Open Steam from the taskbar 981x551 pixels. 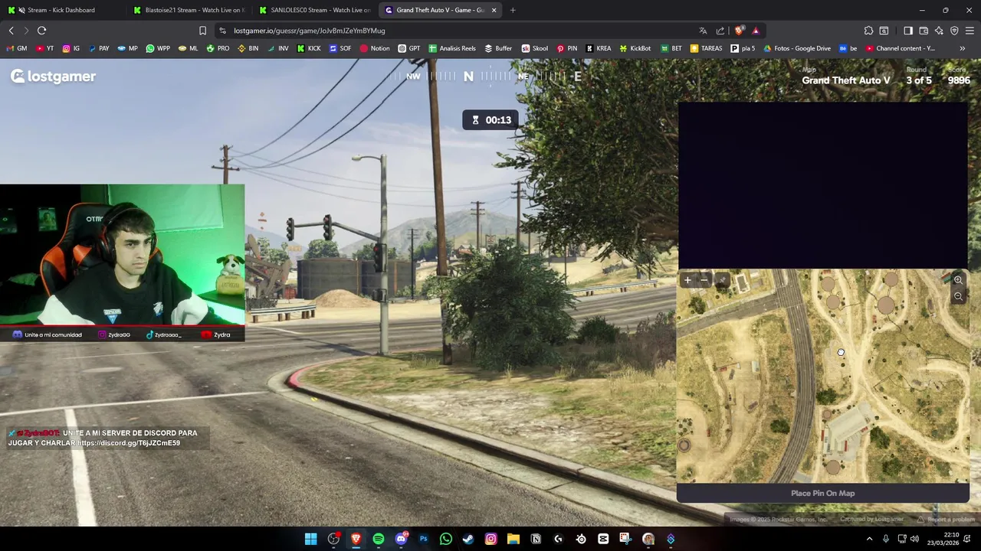tap(468, 539)
